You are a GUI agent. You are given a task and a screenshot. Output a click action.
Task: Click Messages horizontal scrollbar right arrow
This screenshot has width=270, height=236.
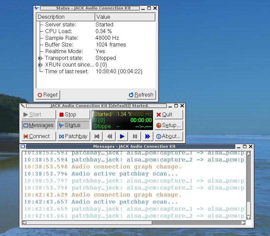click(x=244, y=223)
